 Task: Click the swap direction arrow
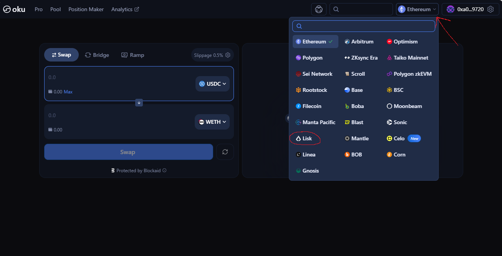(139, 103)
